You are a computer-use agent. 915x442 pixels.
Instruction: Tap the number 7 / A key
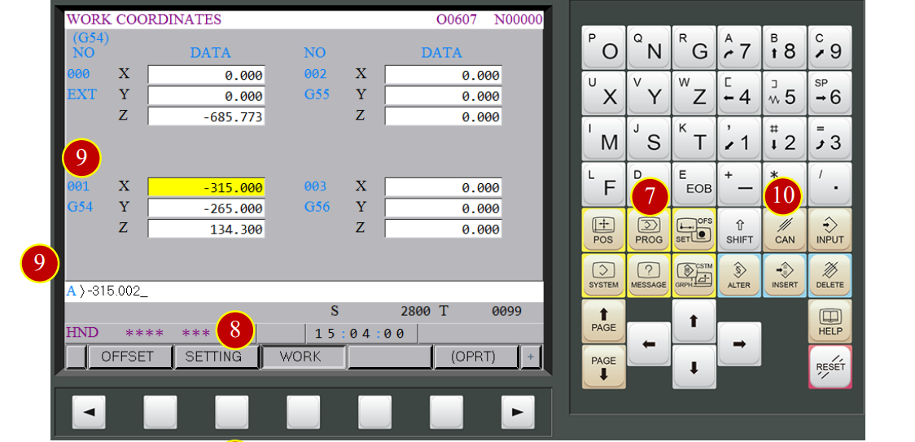pyautogui.click(x=739, y=47)
